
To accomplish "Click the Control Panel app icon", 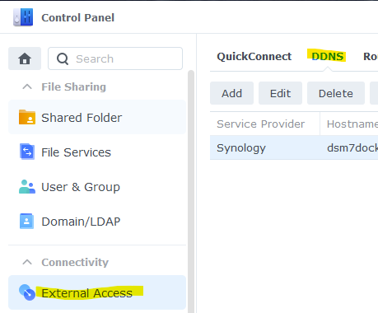I will coord(23,17).
